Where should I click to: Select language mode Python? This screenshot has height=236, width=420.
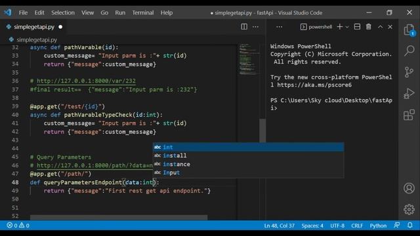(x=378, y=226)
